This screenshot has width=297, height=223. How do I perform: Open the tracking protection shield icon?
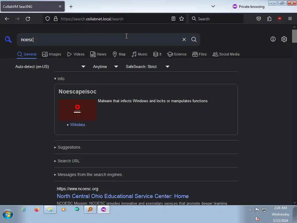click(x=48, y=19)
